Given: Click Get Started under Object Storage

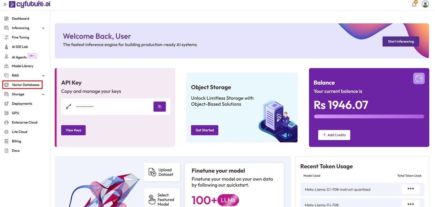Looking at the screenshot, I should tap(204, 130).
